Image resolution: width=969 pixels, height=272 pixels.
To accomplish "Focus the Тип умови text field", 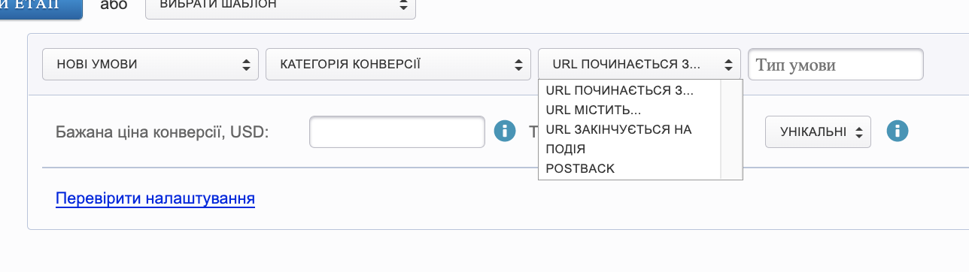I will coord(836,65).
